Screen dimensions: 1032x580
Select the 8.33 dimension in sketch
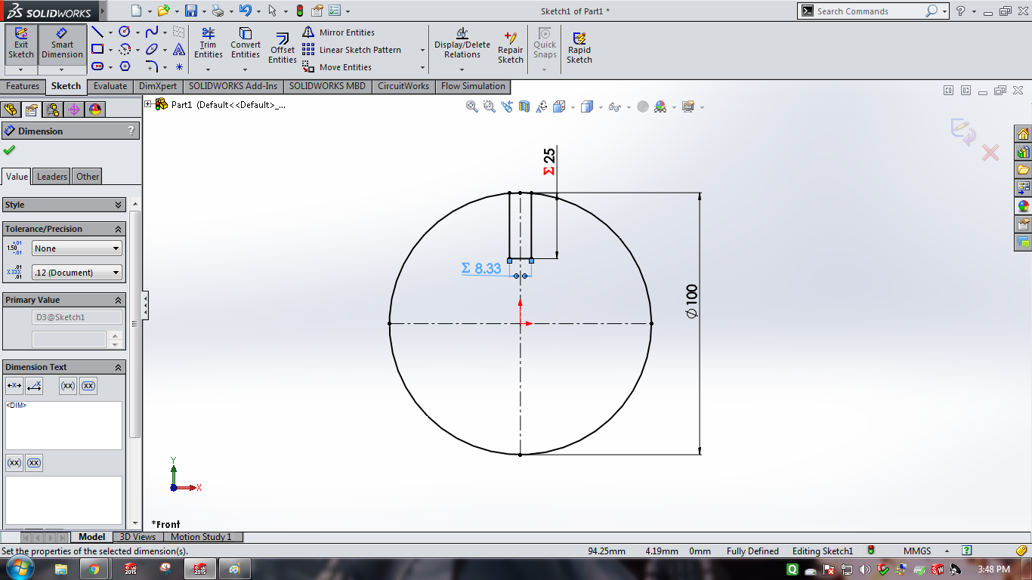pos(481,268)
